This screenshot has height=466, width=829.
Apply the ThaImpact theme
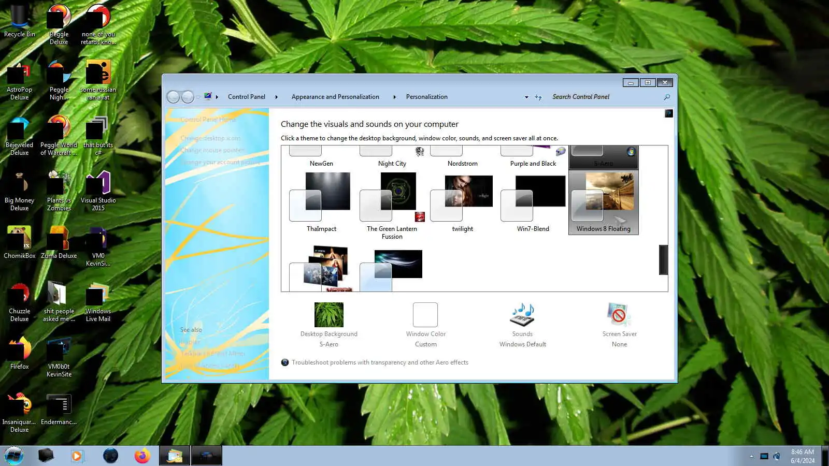pyautogui.click(x=321, y=202)
